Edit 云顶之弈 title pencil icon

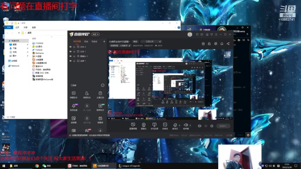(x=160, y=41)
